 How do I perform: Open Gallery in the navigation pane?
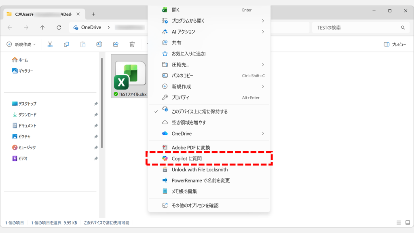tap(23, 71)
